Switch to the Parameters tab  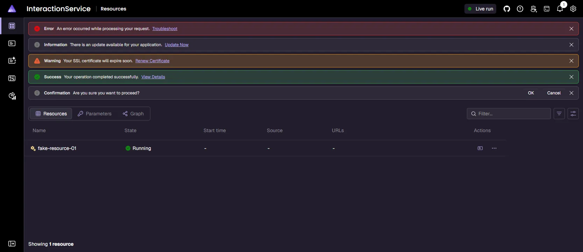click(x=94, y=114)
